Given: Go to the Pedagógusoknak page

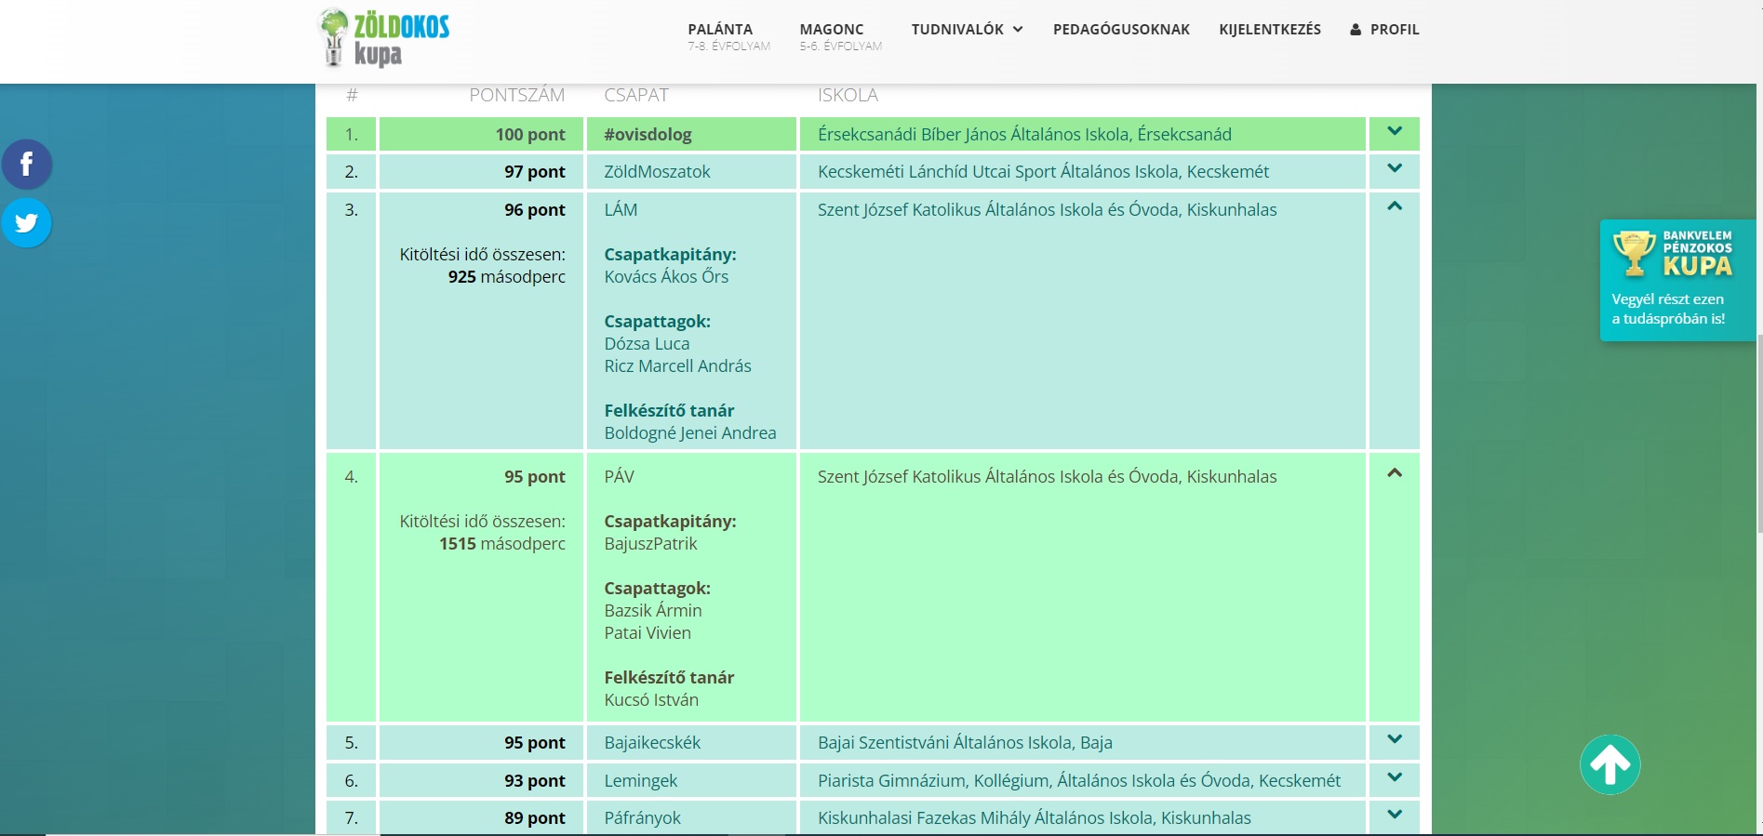Looking at the screenshot, I should pyautogui.click(x=1121, y=30).
